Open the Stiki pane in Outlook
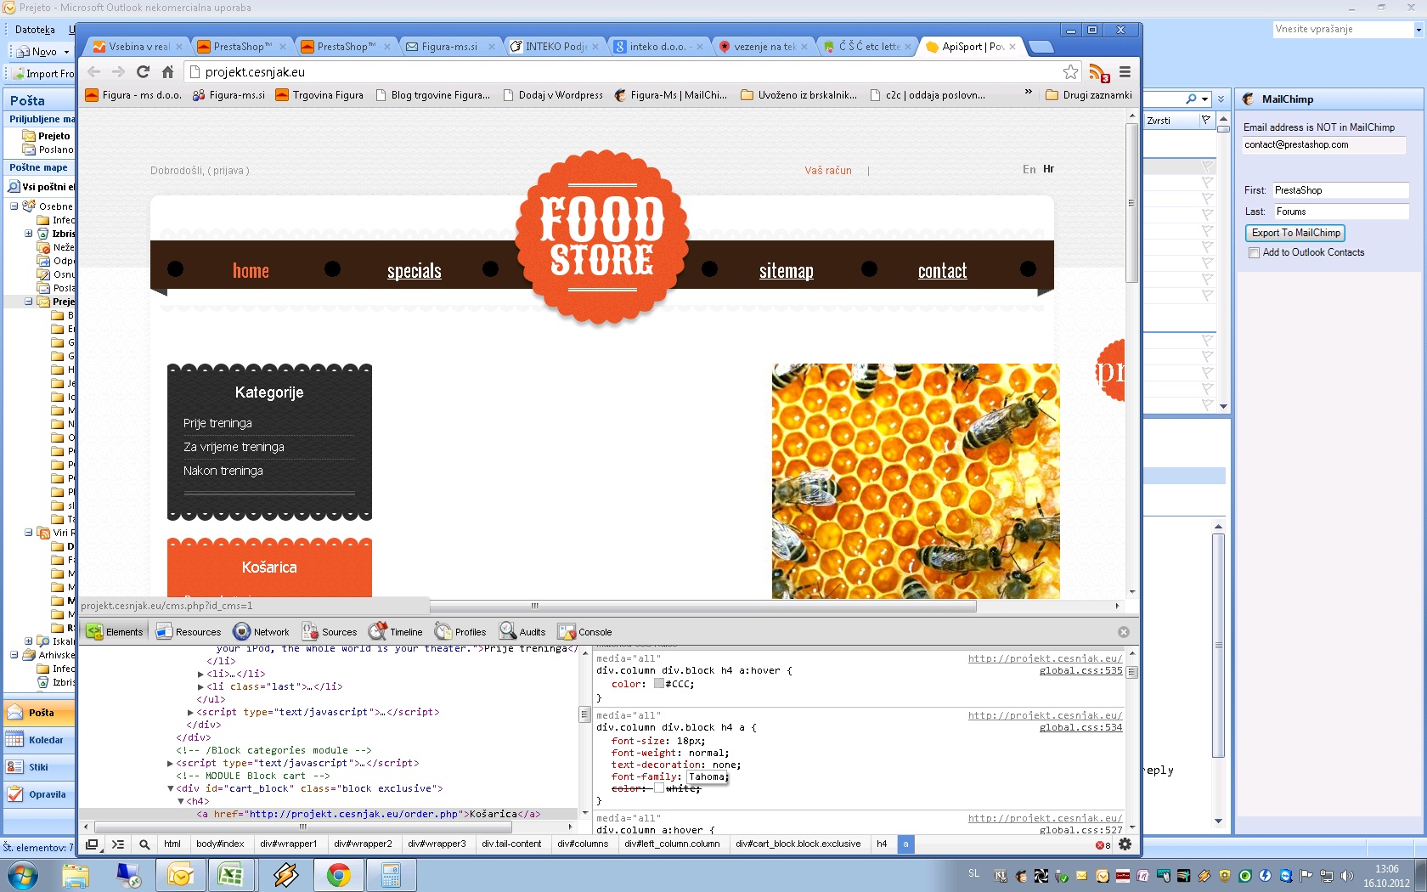 pos(38,767)
